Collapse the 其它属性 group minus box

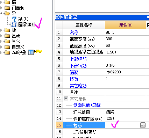[x=66, y=99]
